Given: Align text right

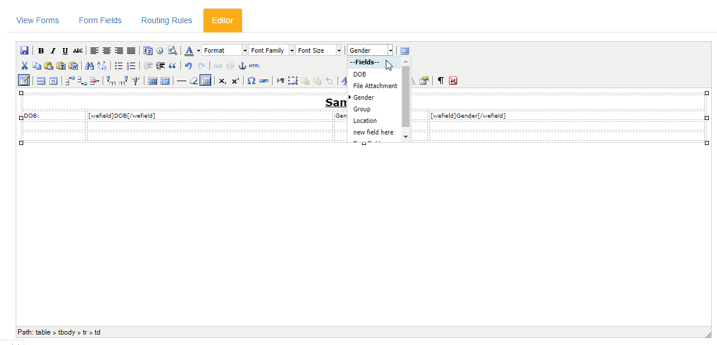Looking at the screenshot, I should pyautogui.click(x=119, y=50).
